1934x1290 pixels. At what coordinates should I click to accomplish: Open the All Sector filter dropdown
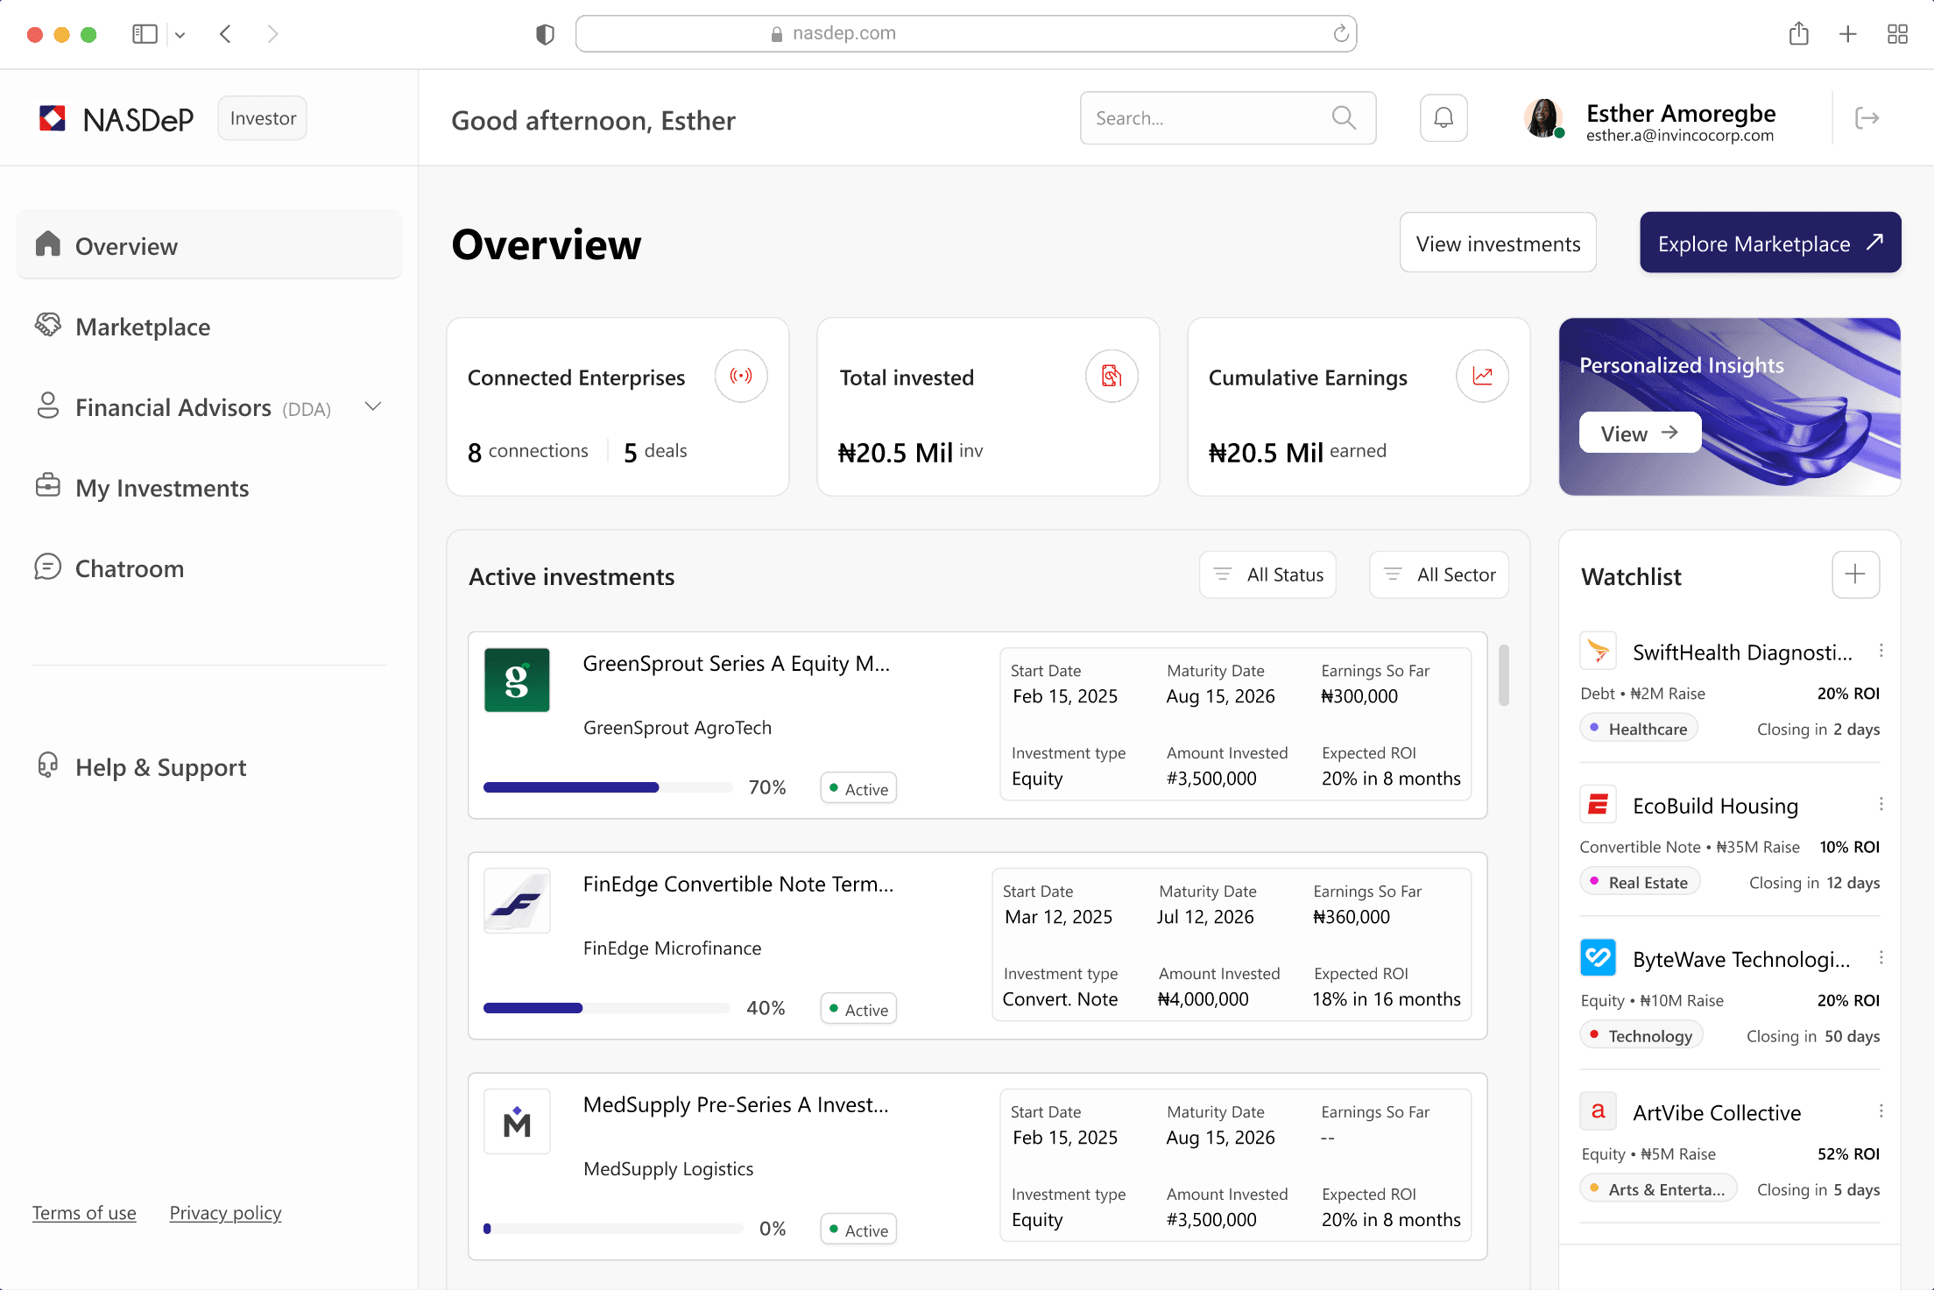(x=1438, y=575)
